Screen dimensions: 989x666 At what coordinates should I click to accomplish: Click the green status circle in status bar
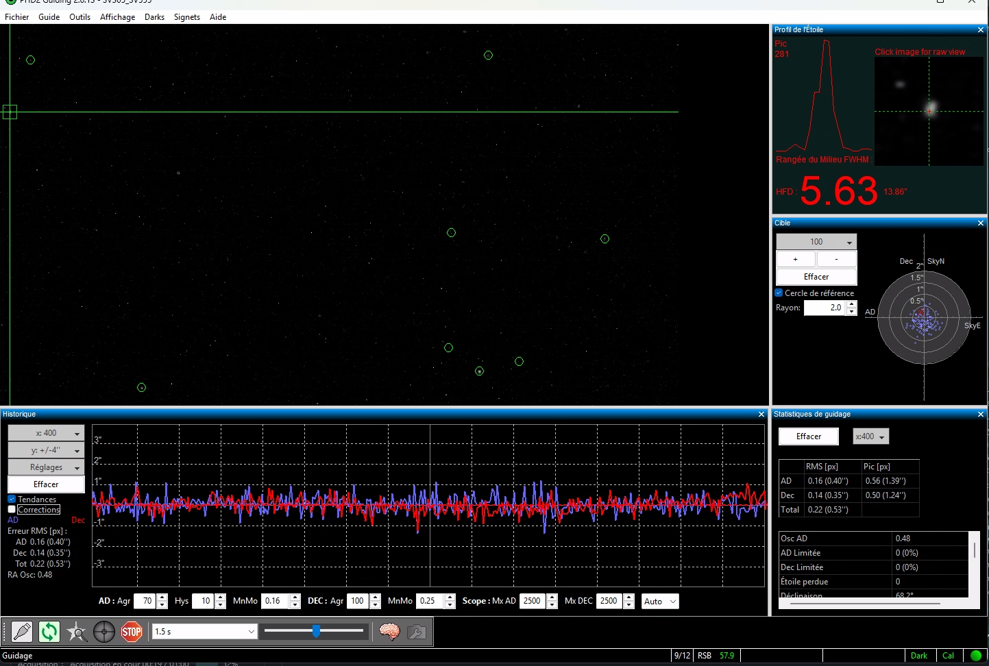click(x=976, y=656)
